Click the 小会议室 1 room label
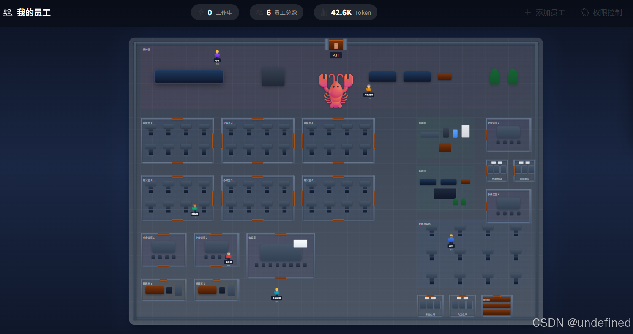The width and height of the screenshot is (633, 334). click(149, 238)
